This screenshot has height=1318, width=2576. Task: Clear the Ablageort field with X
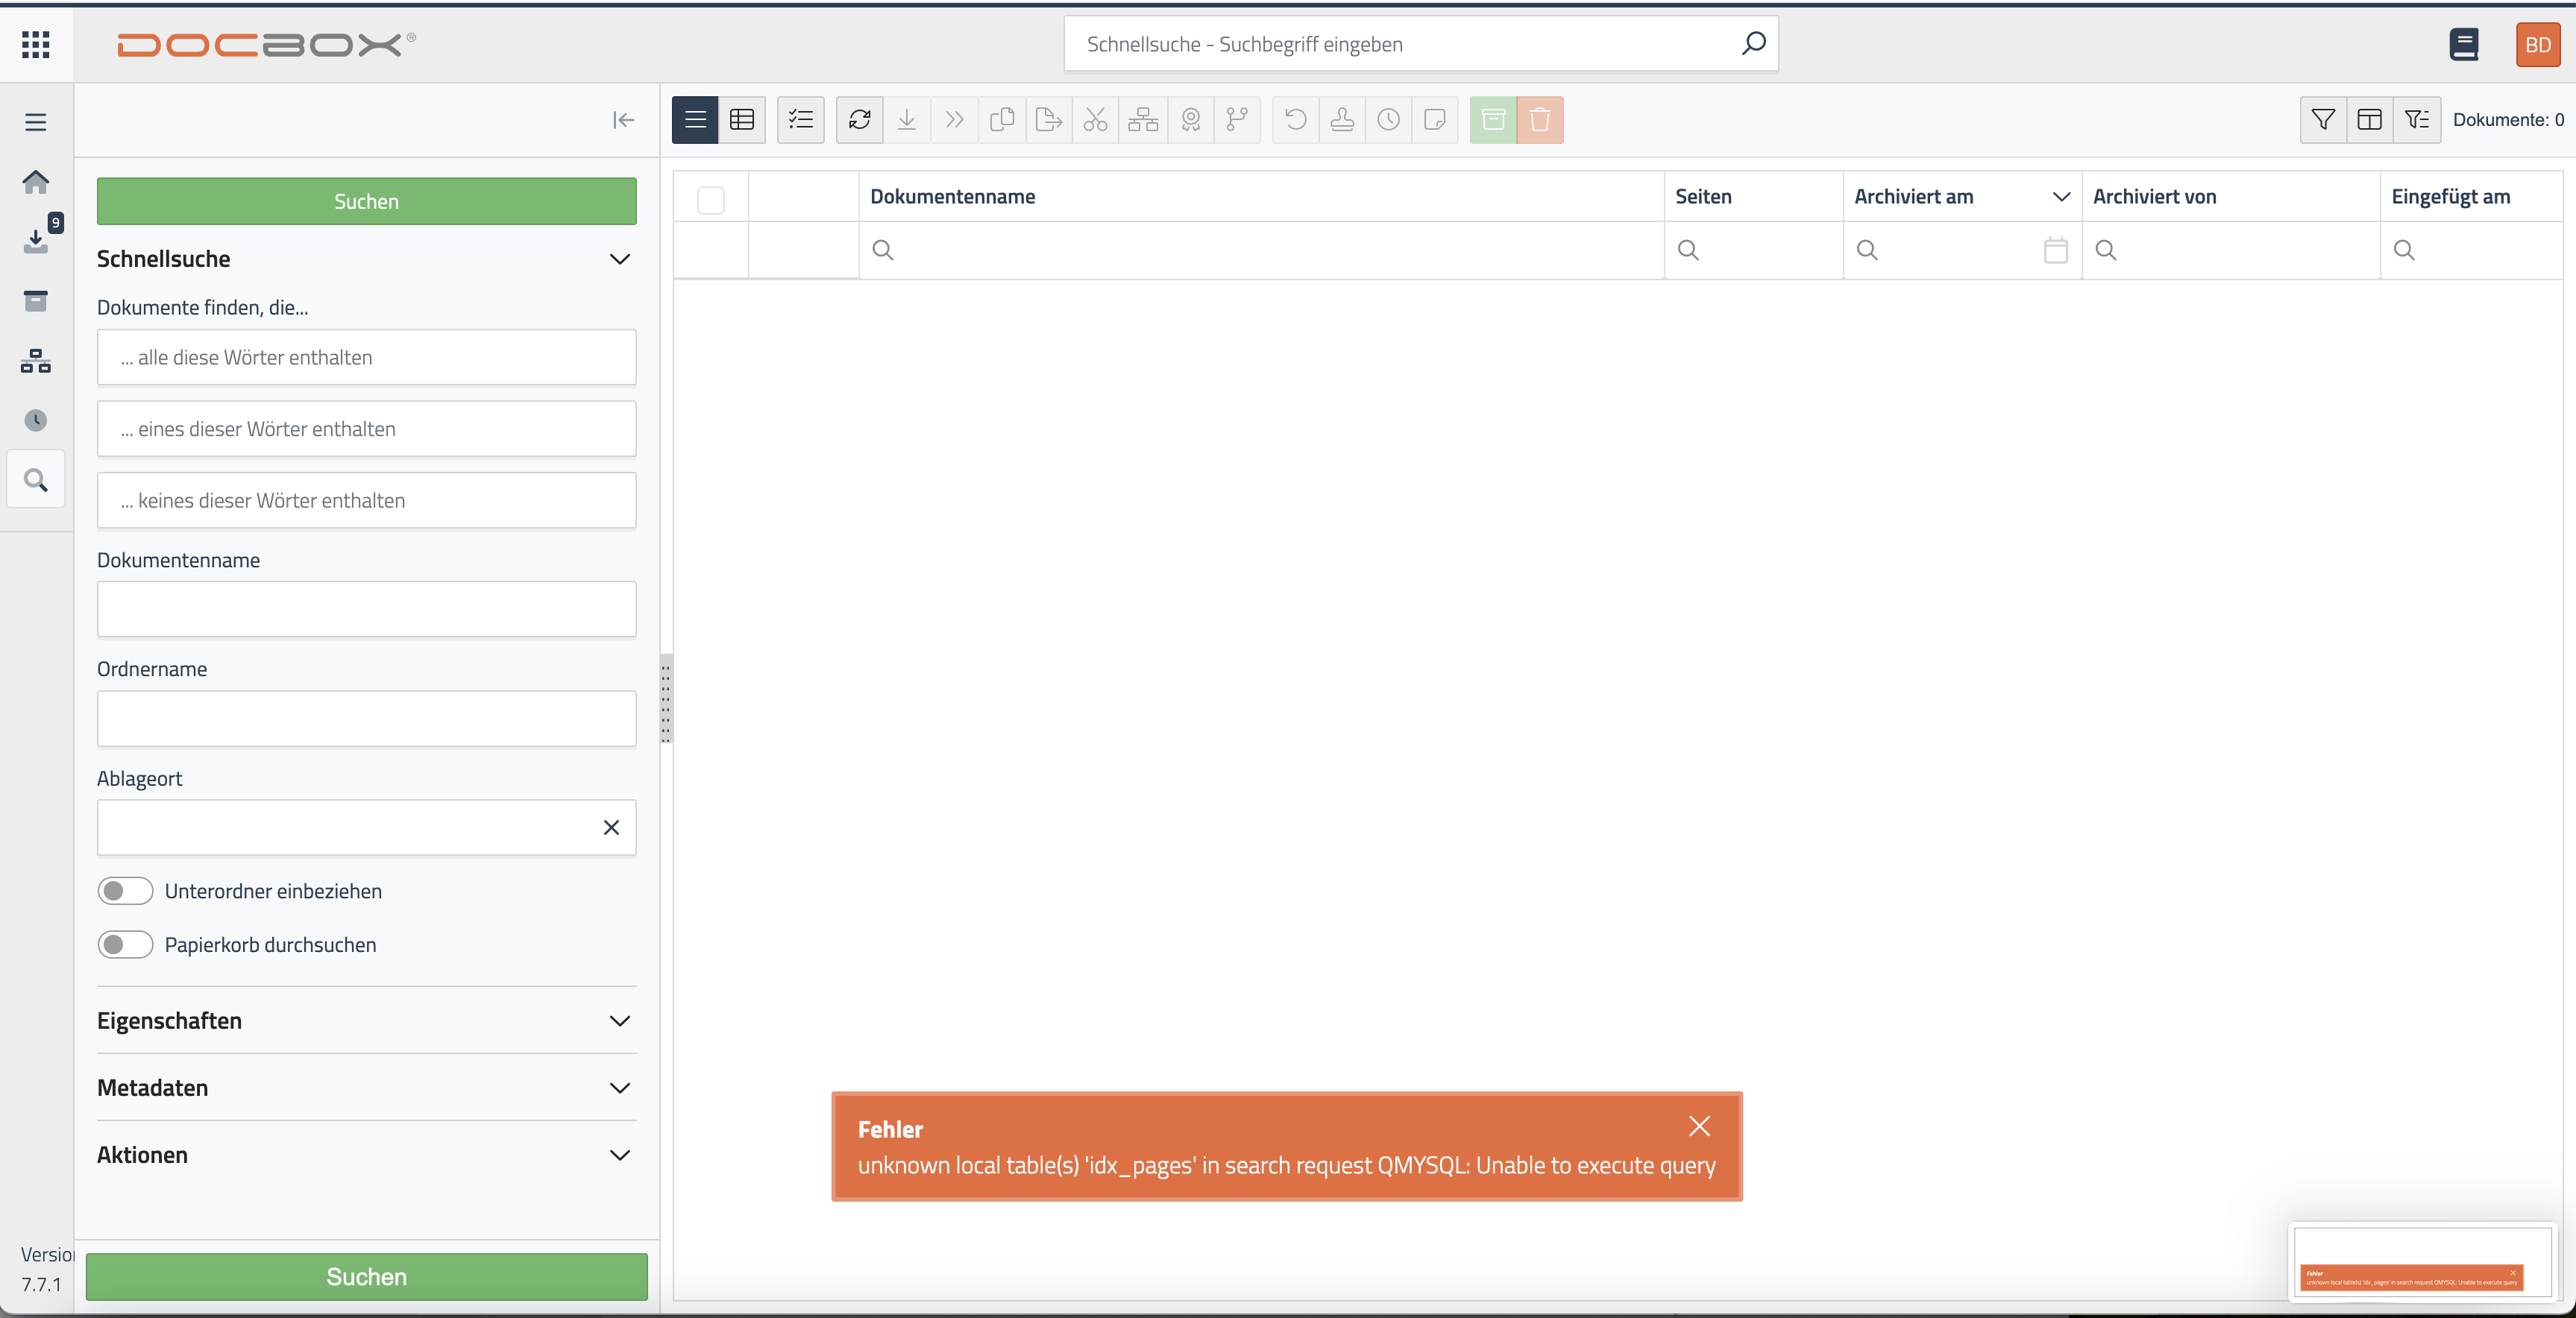pos(611,827)
